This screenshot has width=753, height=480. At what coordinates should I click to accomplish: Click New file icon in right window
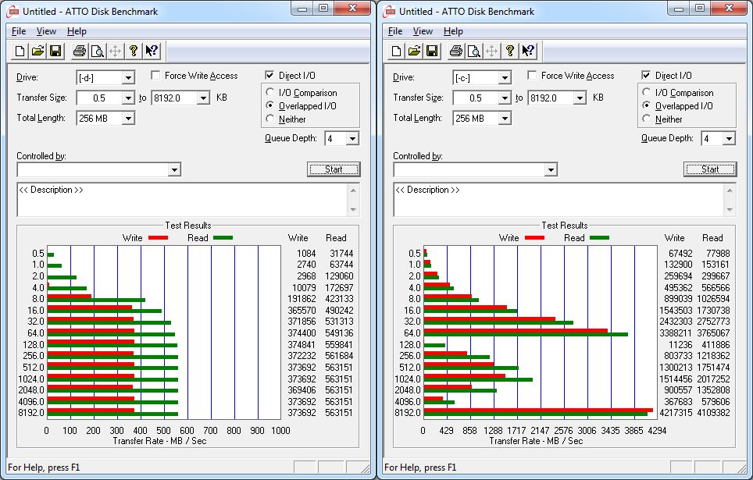(397, 51)
